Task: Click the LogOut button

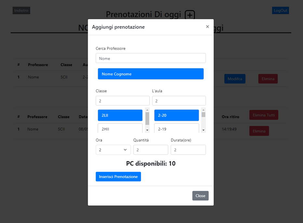Action: click(x=280, y=10)
